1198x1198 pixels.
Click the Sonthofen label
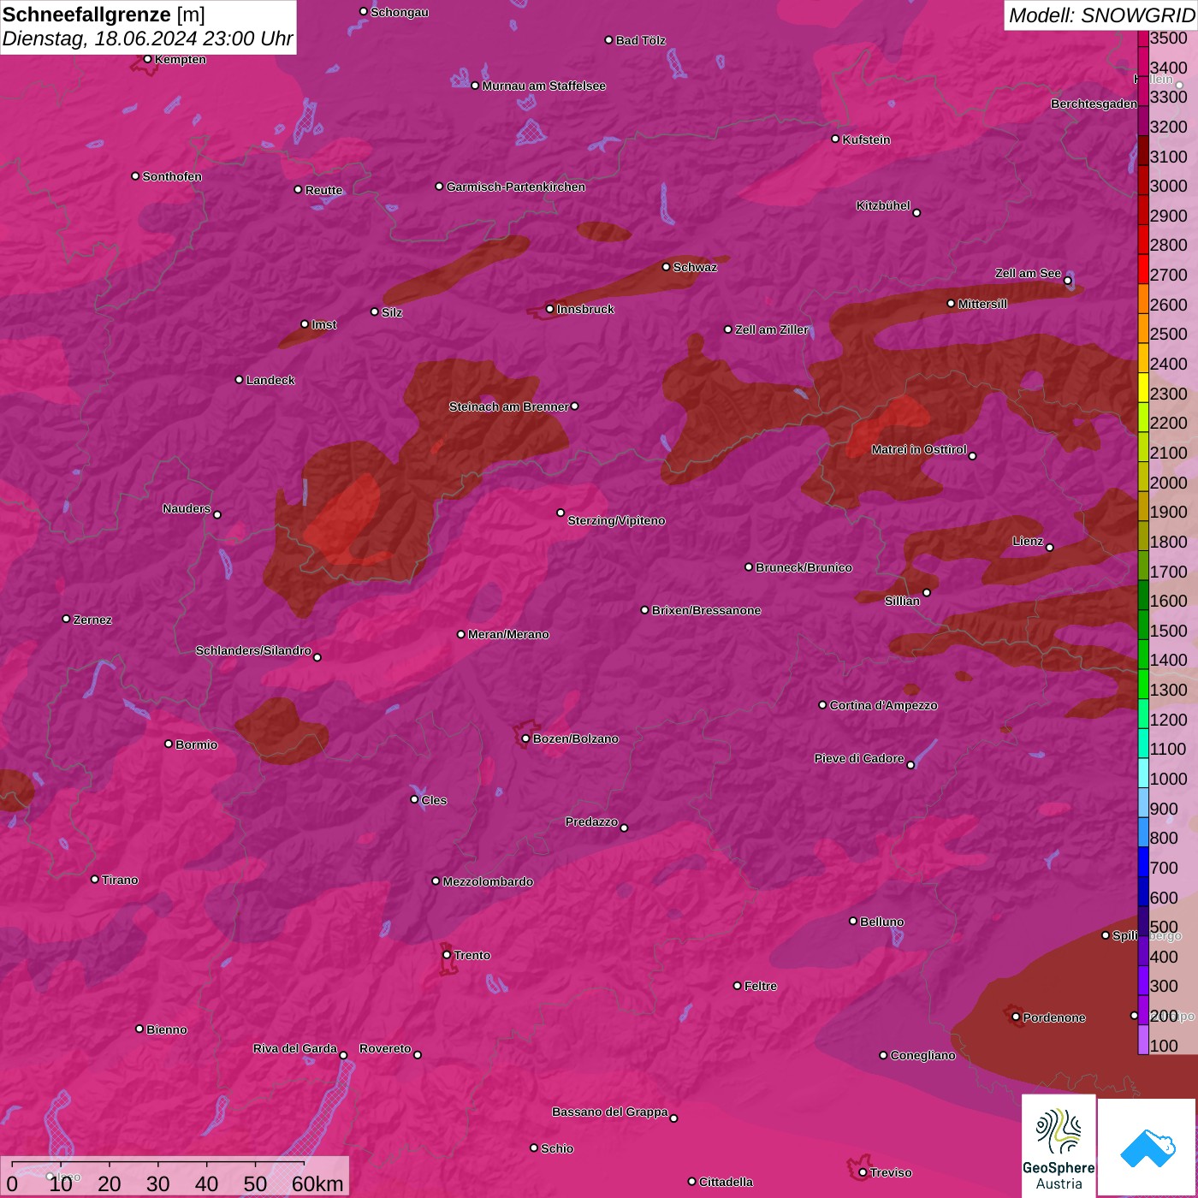click(172, 176)
